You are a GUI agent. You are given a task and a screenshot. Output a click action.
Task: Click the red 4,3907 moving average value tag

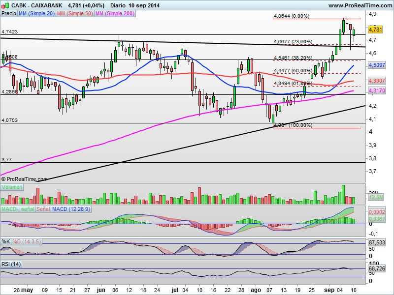tap(377, 81)
